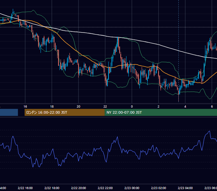
Task: Click the 2/22 20:00 date label
Action: (79, 188)
